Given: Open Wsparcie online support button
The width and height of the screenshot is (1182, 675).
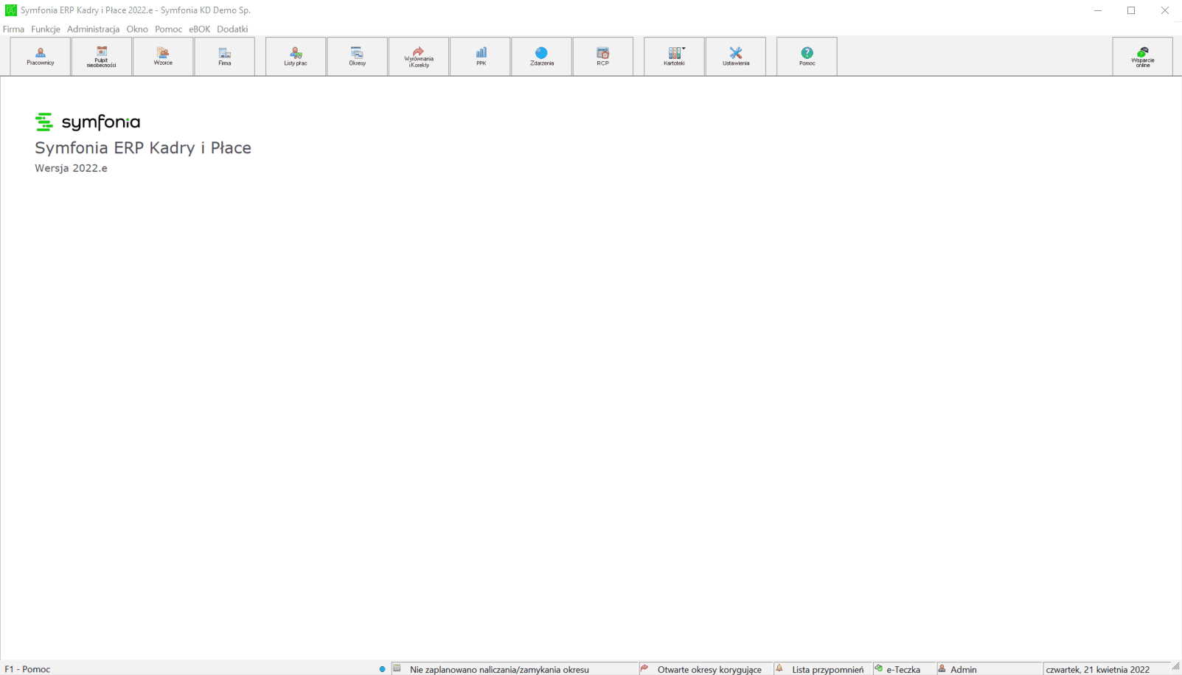Looking at the screenshot, I should coord(1143,56).
